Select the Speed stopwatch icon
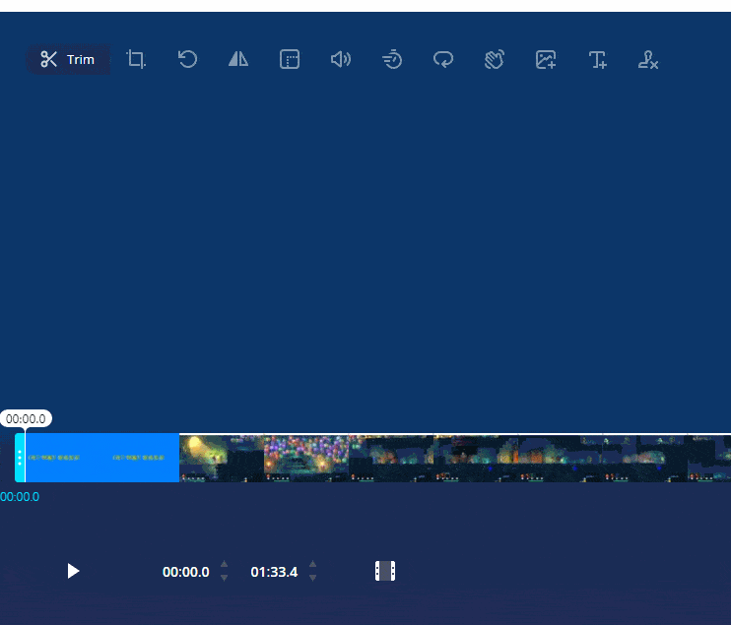 click(x=392, y=60)
